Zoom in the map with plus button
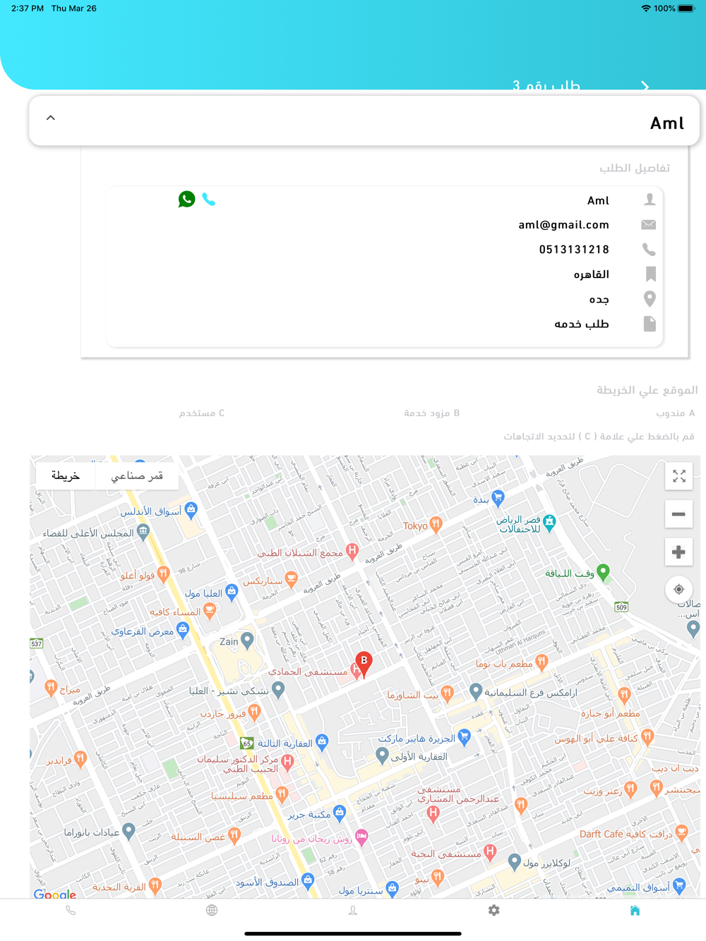Viewport: 706px width, 941px height. tap(678, 552)
